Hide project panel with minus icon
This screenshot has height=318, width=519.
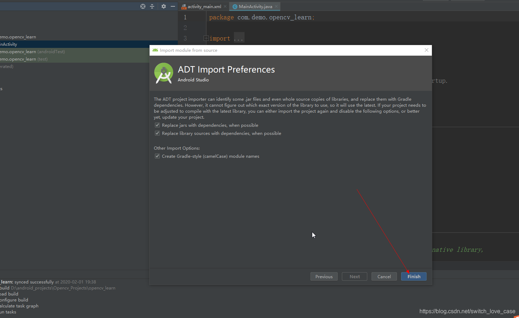tap(173, 6)
